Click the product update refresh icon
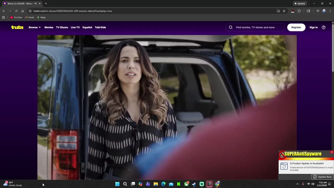The image size is (334, 188). (x=284, y=166)
